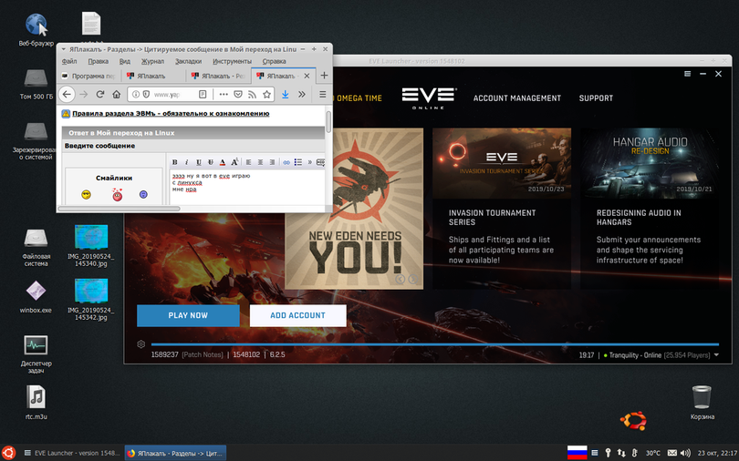Screen dimensions: 739x461
Task: Open the Инструменты menu in Firefox
Action: click(232, 61)
